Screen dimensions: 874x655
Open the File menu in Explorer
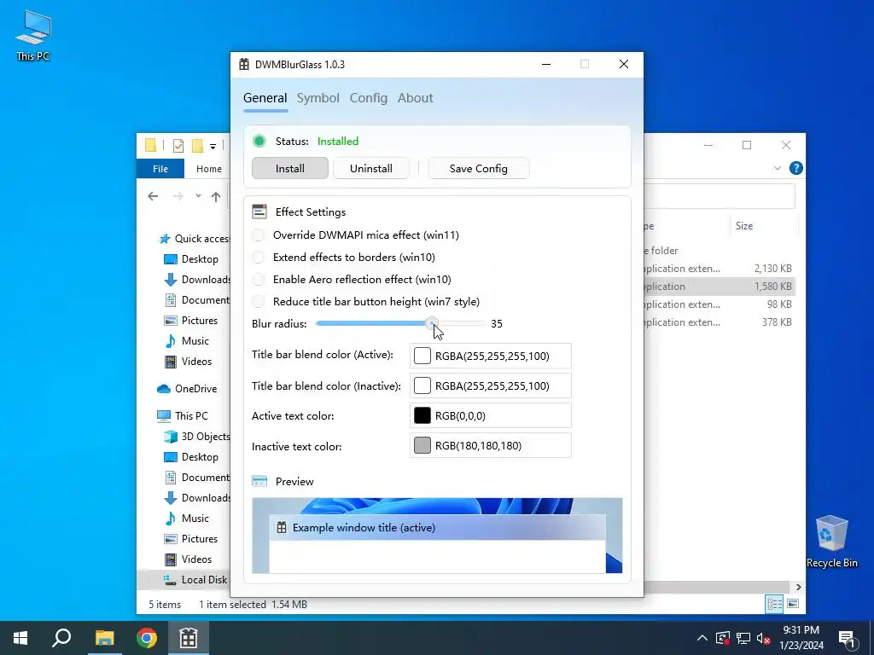[160, 169]
